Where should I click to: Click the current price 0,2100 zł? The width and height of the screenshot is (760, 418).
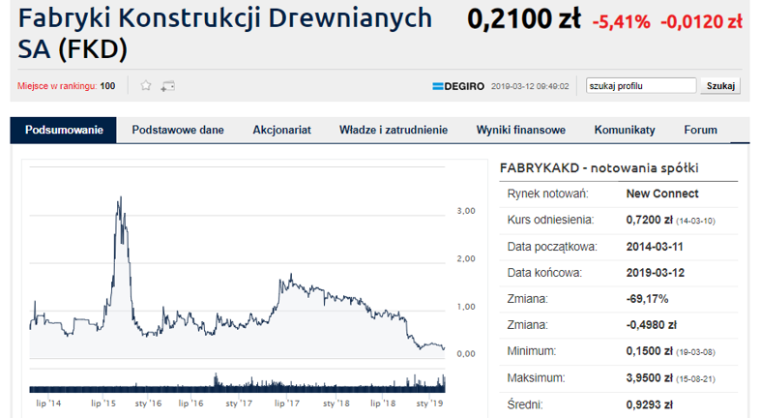pos(523,19)
